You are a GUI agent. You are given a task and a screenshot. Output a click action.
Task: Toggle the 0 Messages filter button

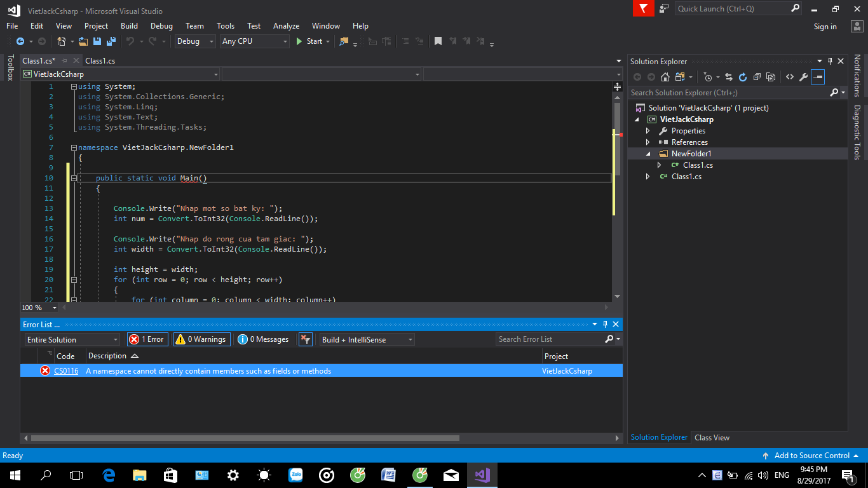tap(264, 339)
